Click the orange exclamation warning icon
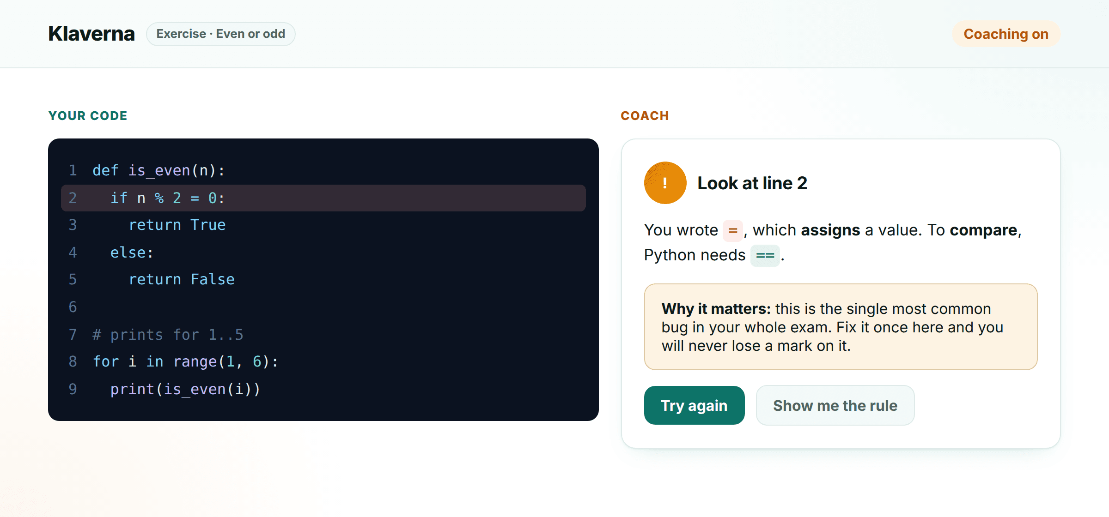This screenshot has height=517, width=1109. (665, 183)
